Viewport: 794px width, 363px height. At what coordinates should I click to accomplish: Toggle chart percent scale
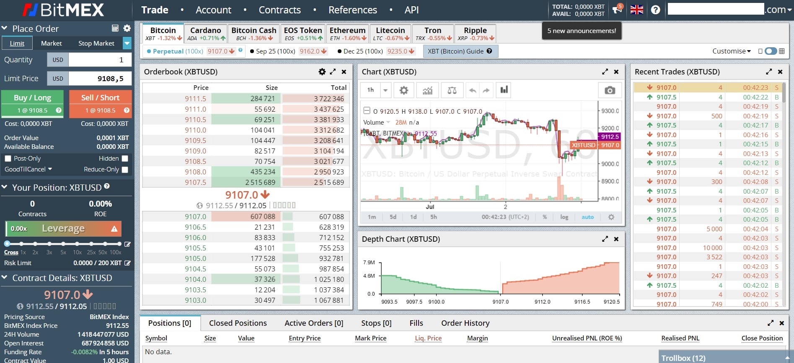pyautogui.click(x=545, y=217)
